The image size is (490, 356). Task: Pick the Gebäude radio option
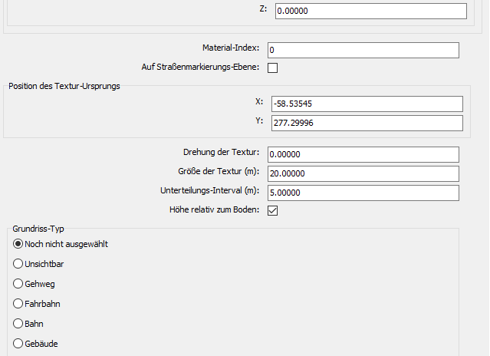tap(19, 344)
